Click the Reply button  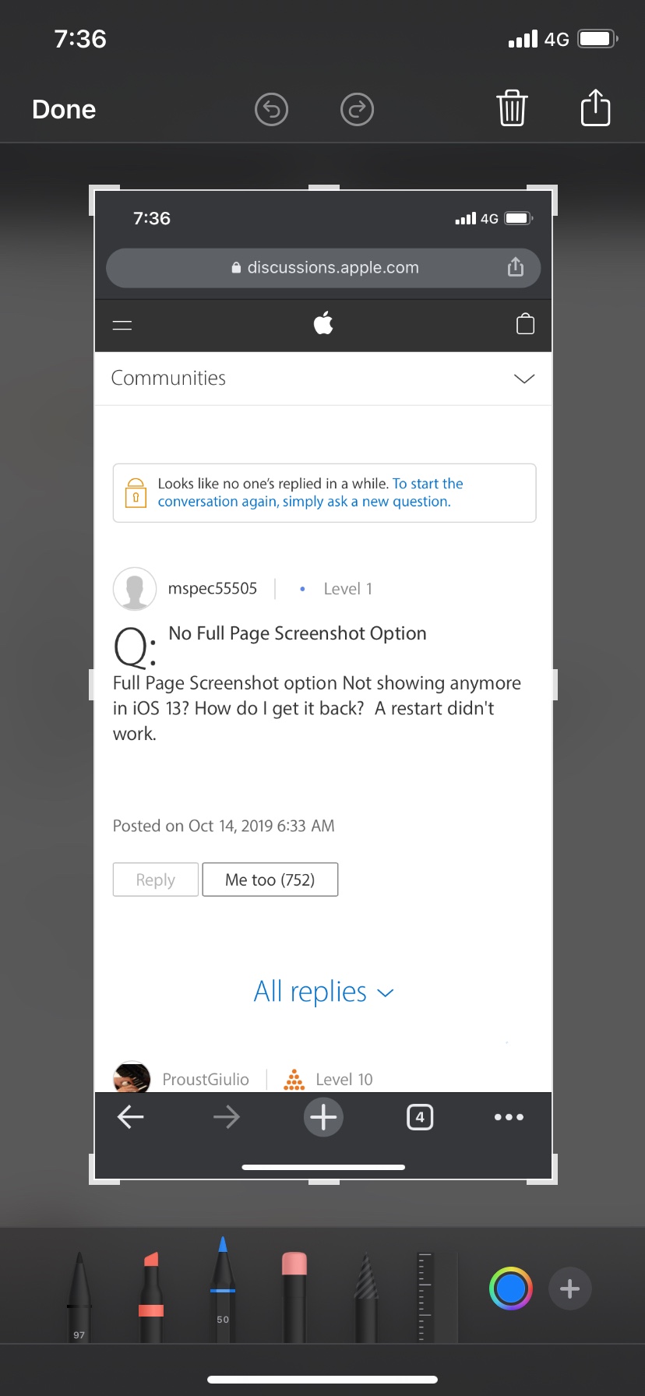tap(156, 880)
